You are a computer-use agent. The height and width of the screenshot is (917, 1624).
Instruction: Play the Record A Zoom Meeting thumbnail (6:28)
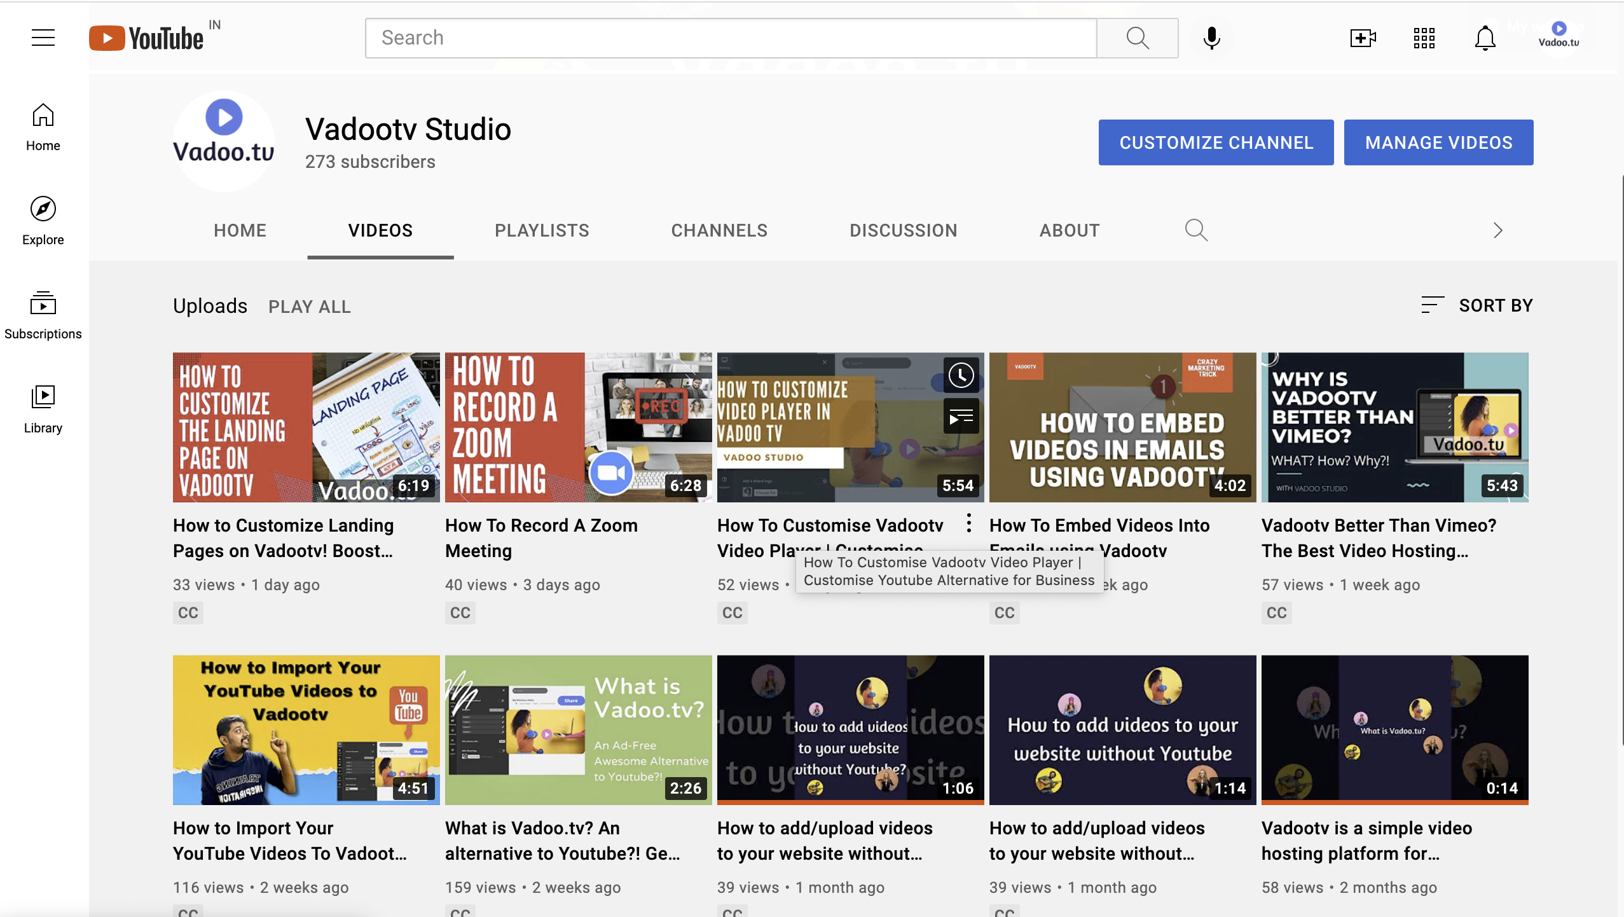point(579,427)
